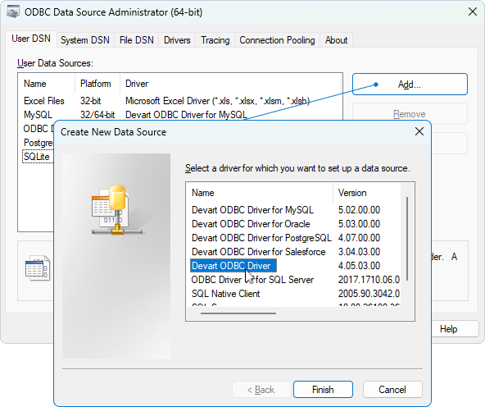Viewport: 485px width, 407px height.
Task: Select Devart ODBC Driver for Oracle
Action: click(x=251, y=224)
